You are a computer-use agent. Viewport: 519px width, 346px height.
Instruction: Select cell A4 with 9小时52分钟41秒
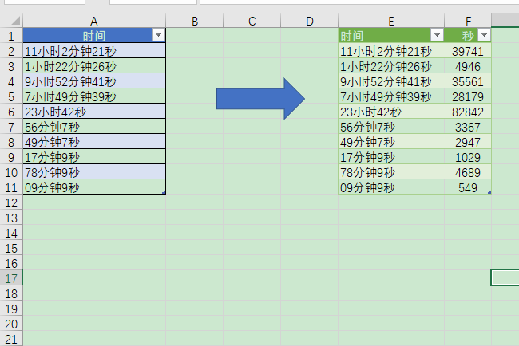point(94,81)
